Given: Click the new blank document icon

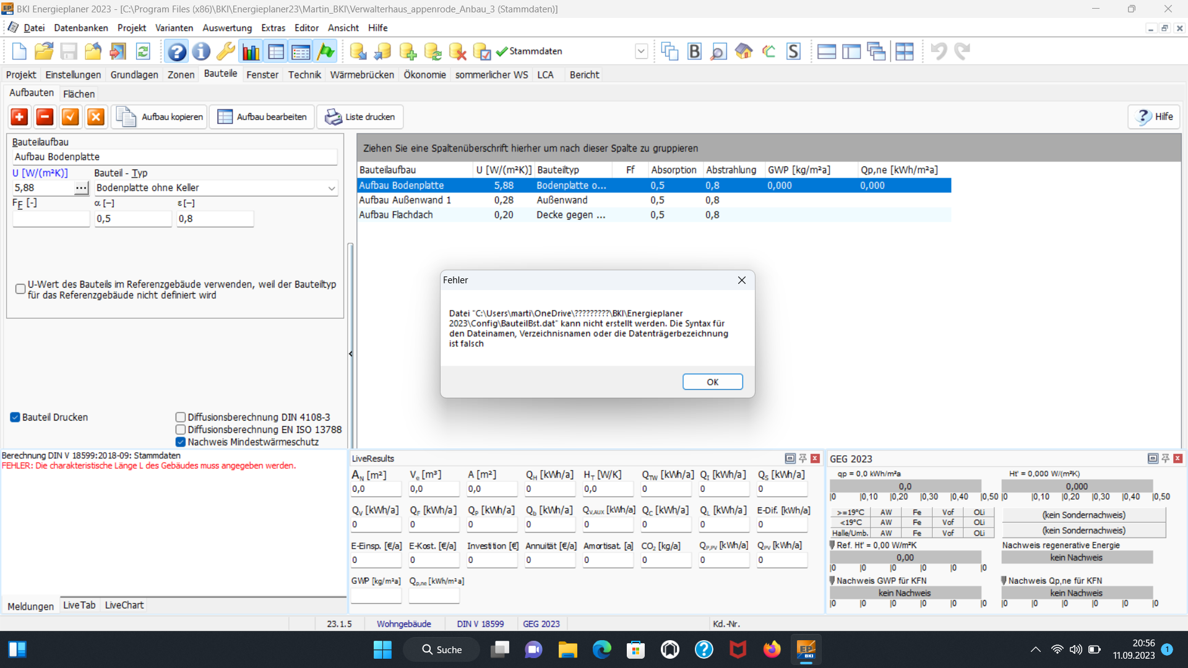Looking at the screenshot, I should (19, 51).
